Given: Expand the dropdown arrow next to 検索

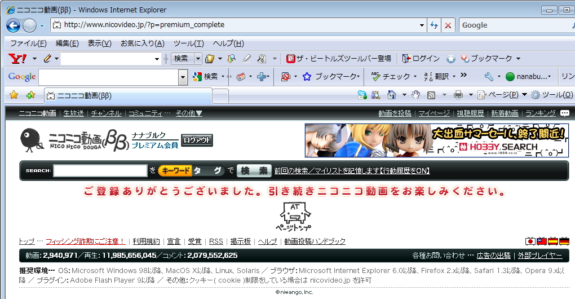Looking at the screenshot, I should pyautogui.click(x=198, y=58).
